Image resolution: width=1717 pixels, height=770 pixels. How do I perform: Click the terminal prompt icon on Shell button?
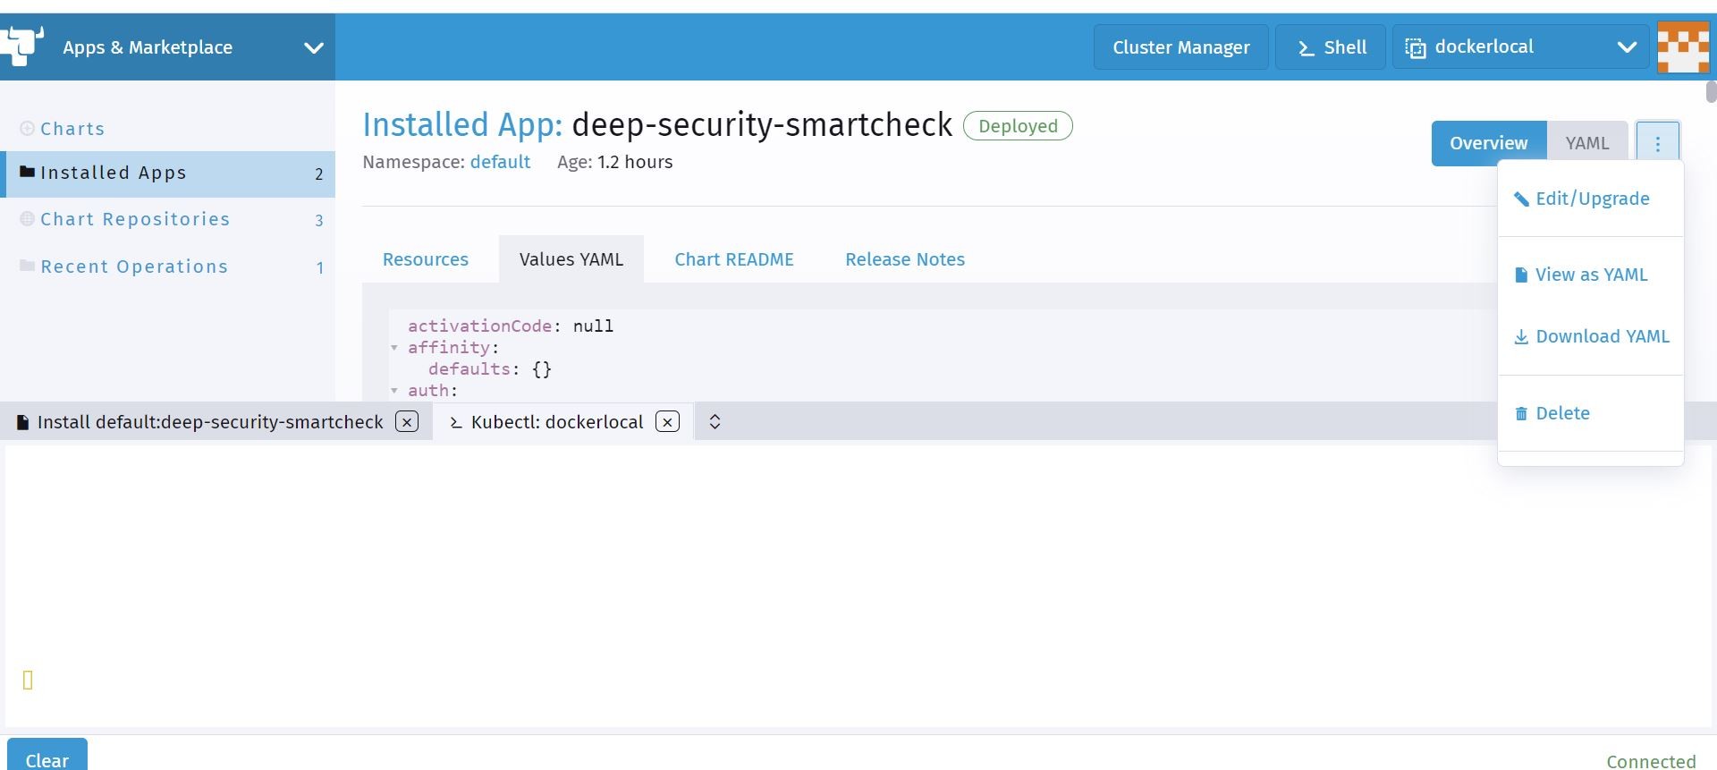point(1306,48)
